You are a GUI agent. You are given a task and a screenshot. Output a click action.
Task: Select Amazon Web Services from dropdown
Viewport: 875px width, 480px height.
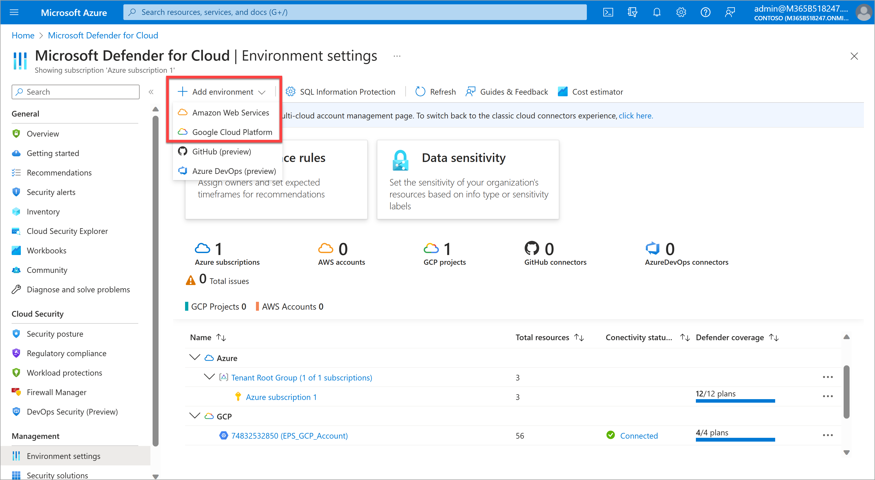[231, 112]
